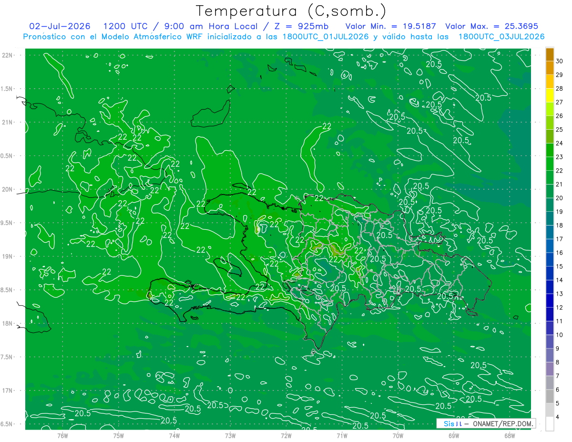572x442 pixels.
Task: Select the date text "02-Jul-2026"
Action: 60,26
